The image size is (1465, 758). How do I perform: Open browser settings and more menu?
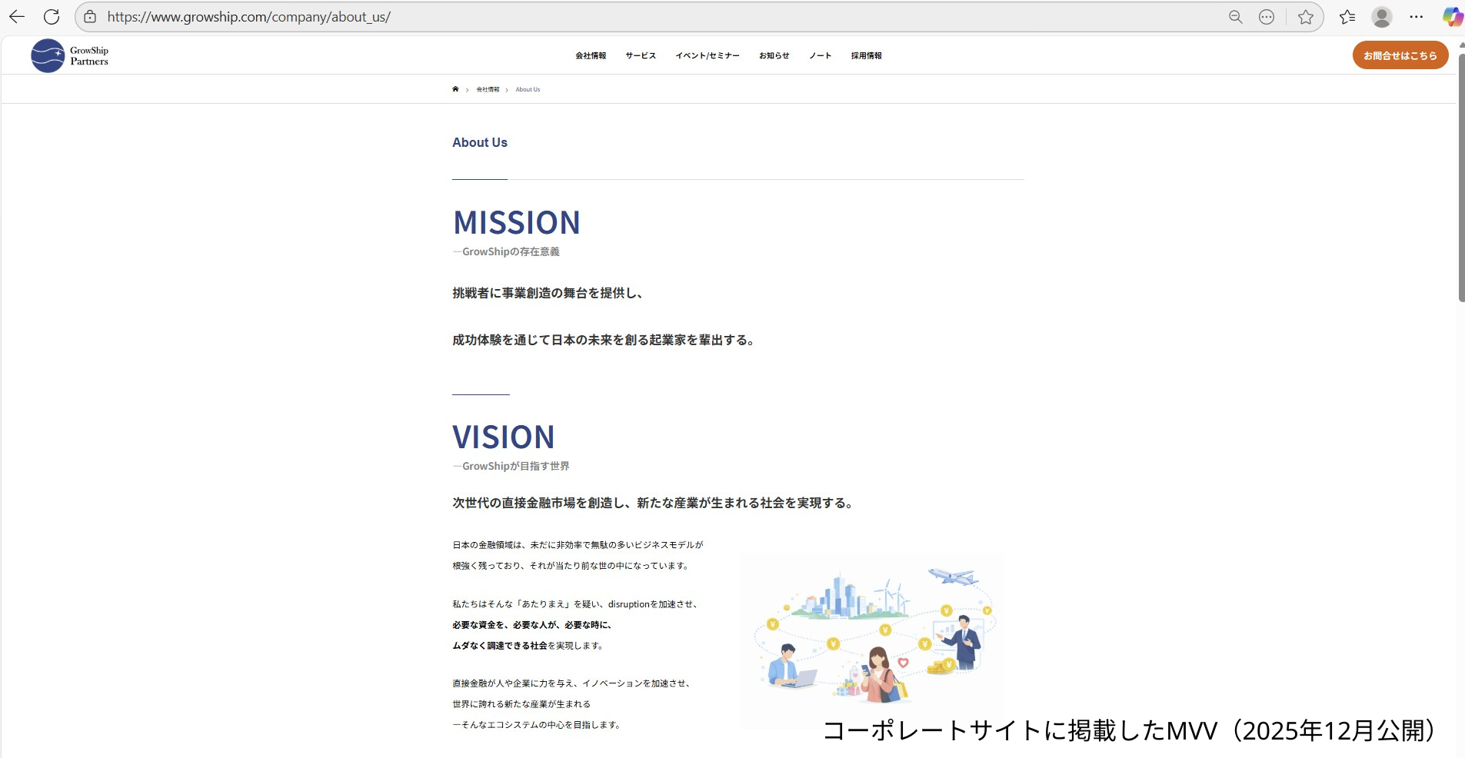tap(1417, 17)
